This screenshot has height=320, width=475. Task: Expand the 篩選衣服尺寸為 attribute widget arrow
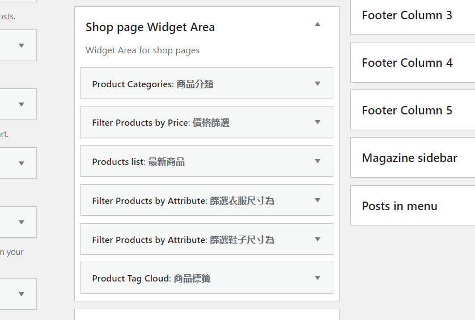pos(317,200)
